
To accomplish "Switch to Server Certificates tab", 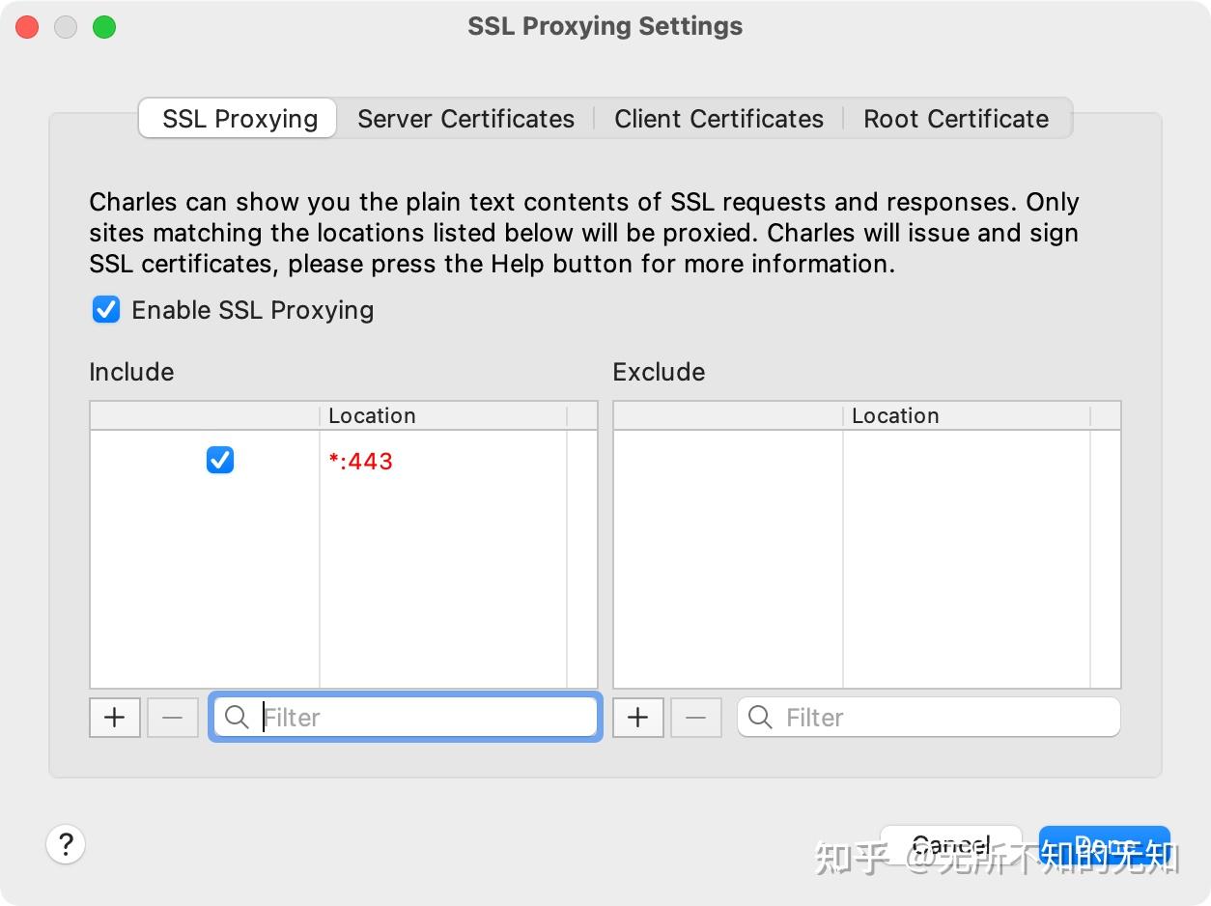I will click(465, 119).
